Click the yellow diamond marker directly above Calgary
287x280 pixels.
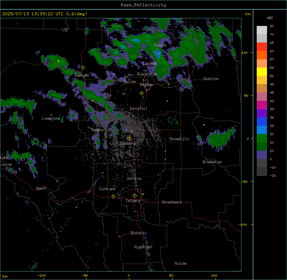coord(135,196)
